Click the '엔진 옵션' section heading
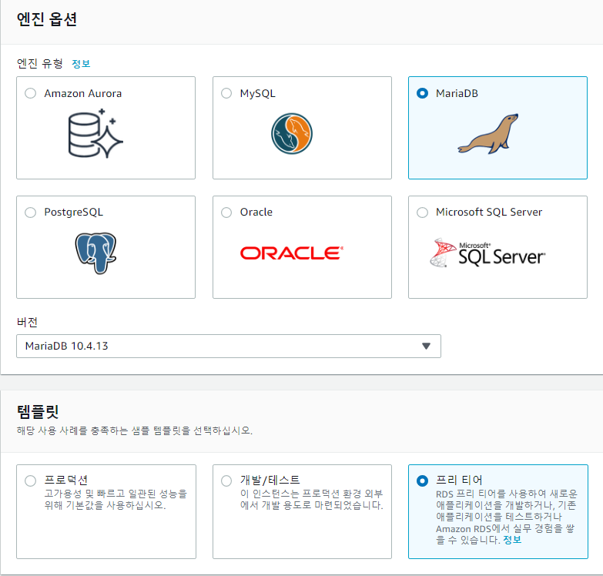Screen dimensions: 603x576 (x=47, y=19)
